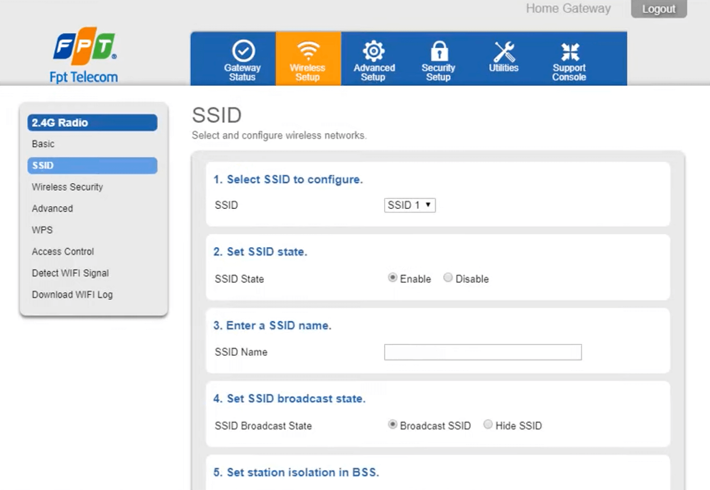
Task: Click the '5. Set station isolation in BSS.' heading
Action: click(x=296, y=472)
